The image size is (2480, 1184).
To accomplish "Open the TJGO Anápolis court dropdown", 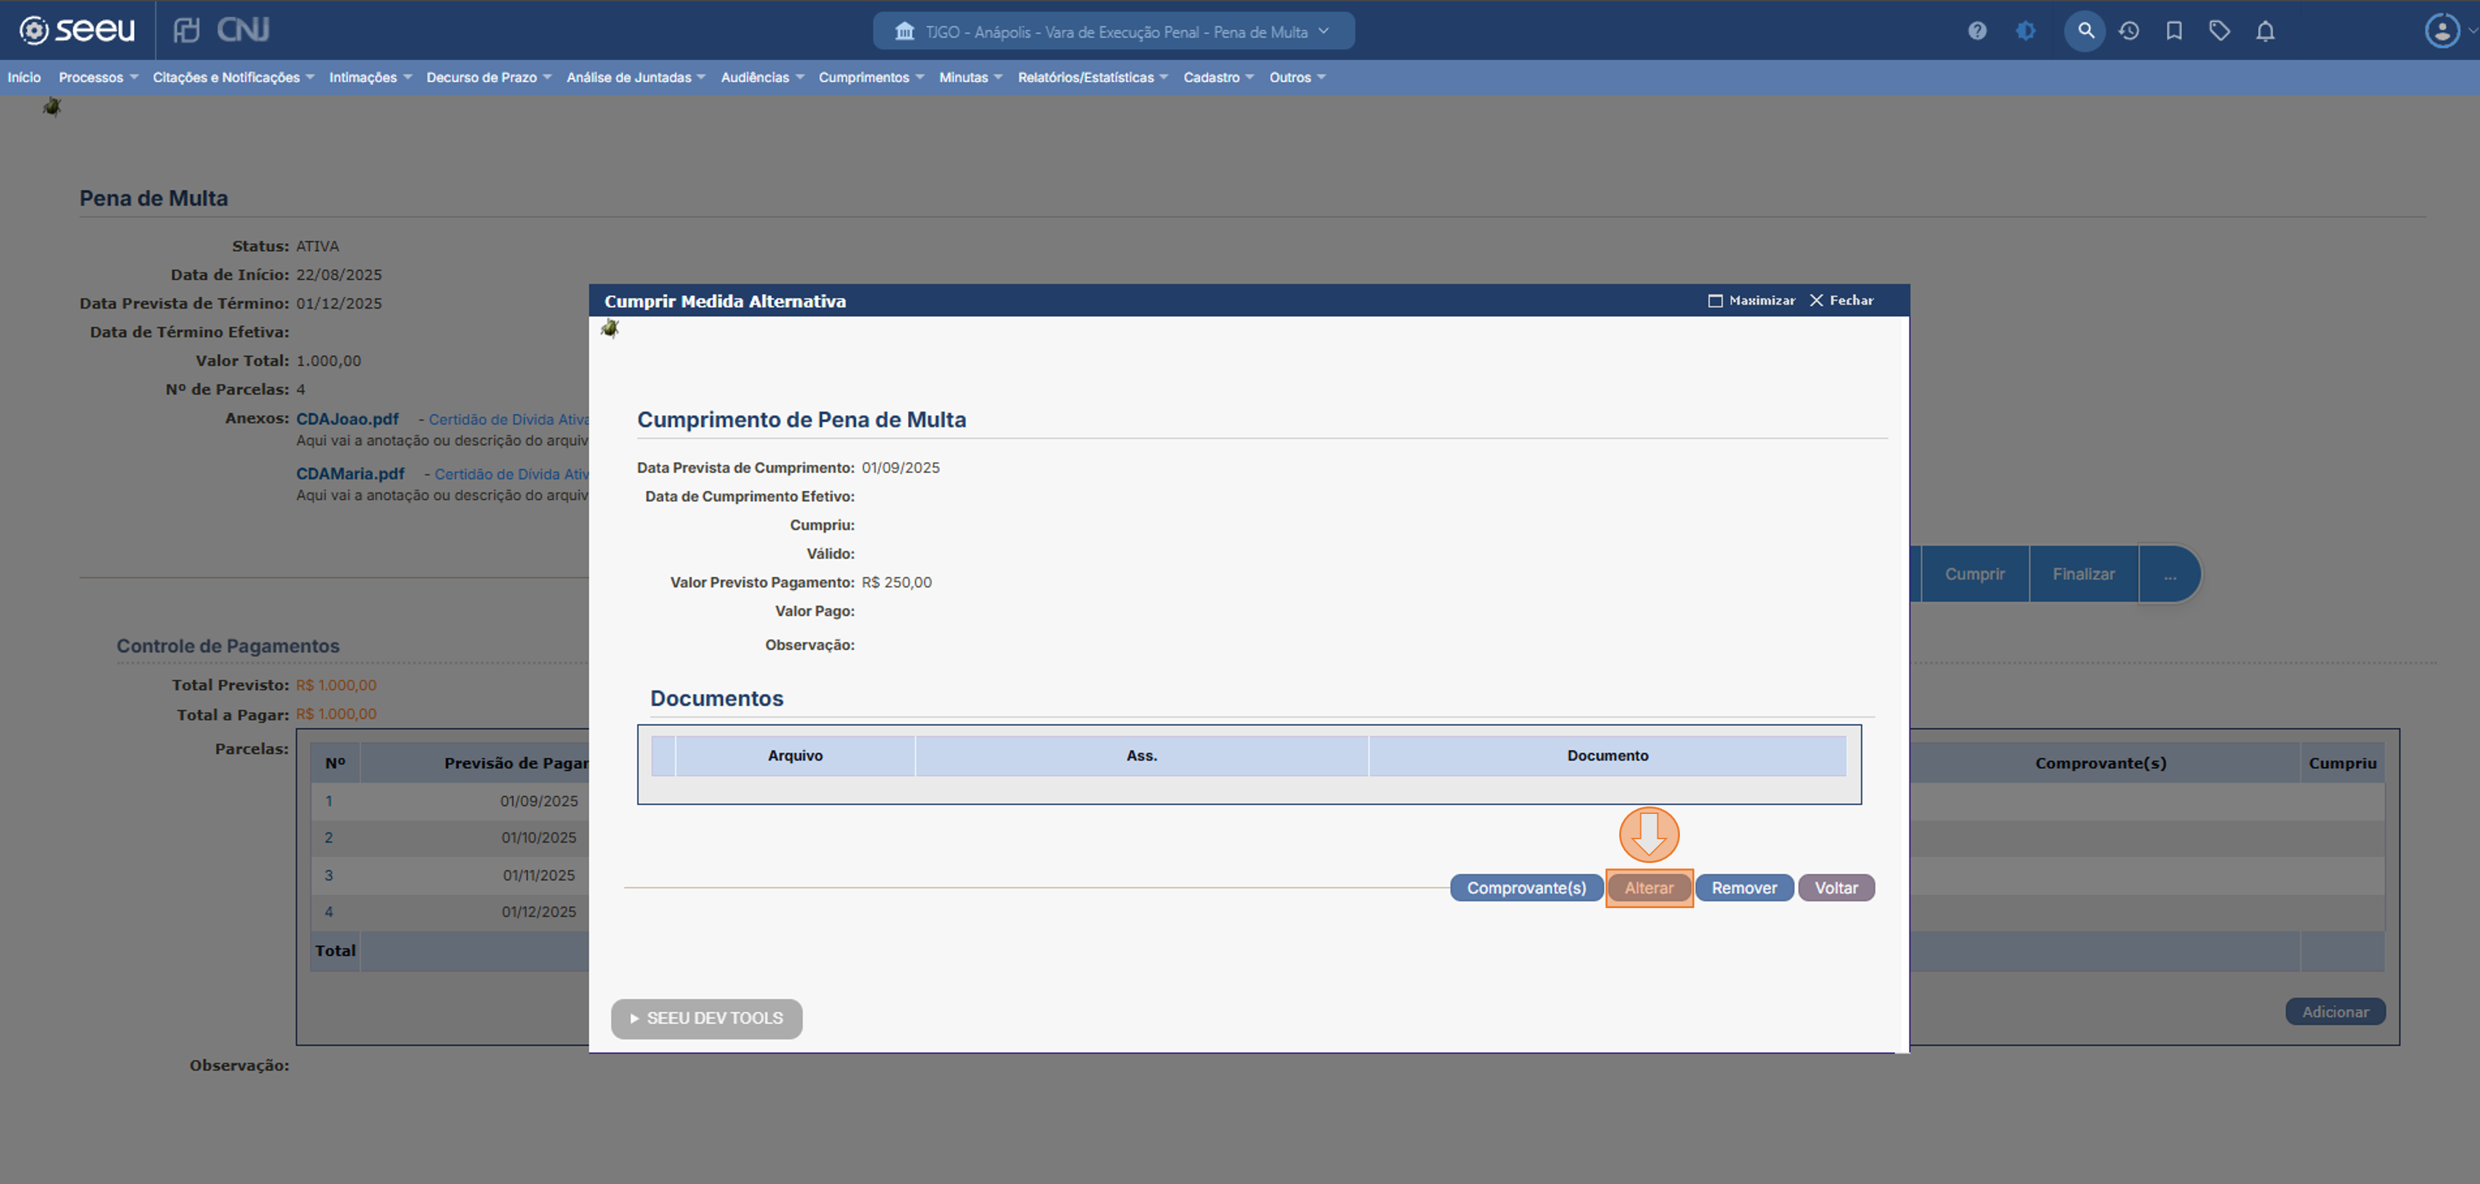I will [1114, 31].
